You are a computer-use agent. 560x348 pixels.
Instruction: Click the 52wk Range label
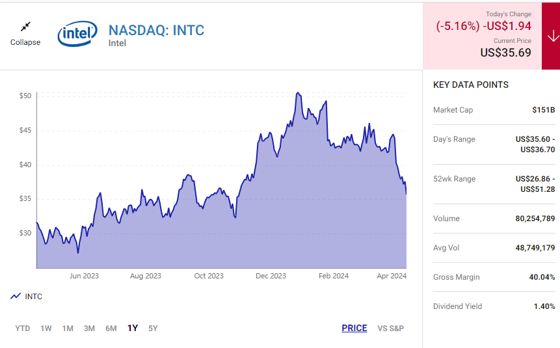(x=454, y=179)
